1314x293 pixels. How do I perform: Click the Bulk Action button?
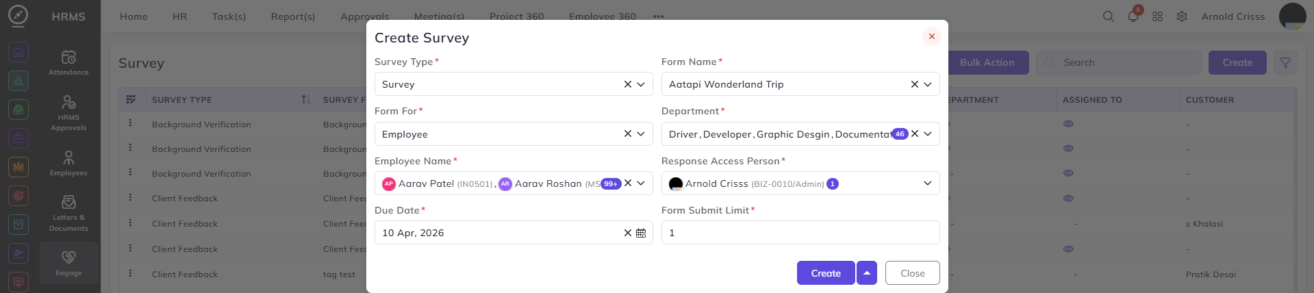tap(987, 62)
